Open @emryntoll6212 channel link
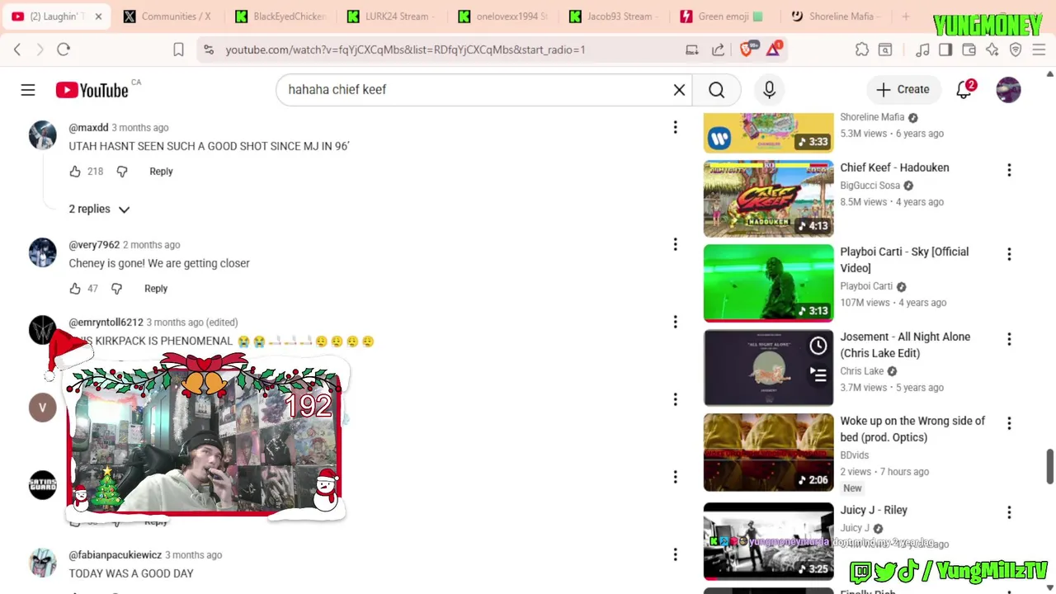Screen dimensions: 1056x594 (106, 323)
